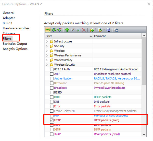The image size is (153, 141).
Task: Select the 'IMAP packets (email)' comment
Action: point(107,134)
